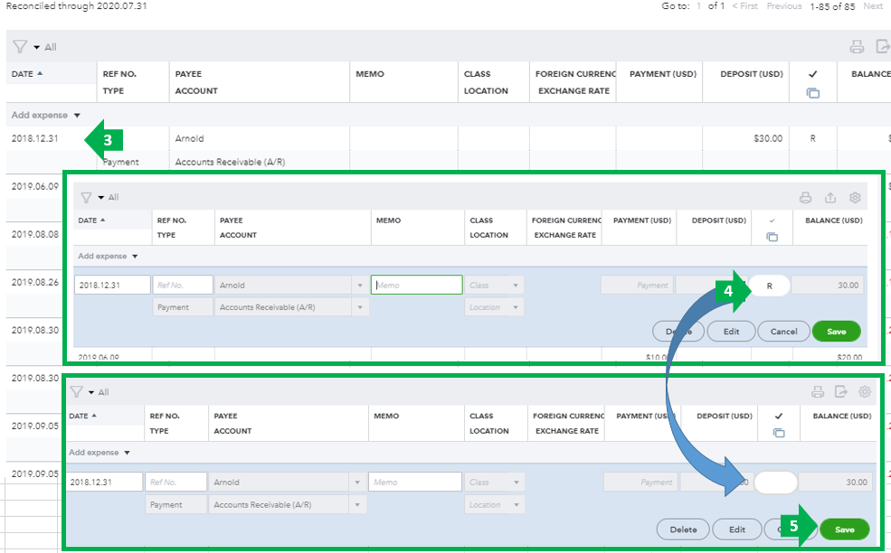Click Save button in top inset panel

[x=837, y=332]
